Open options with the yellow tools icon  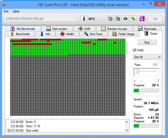pos(133,19)
